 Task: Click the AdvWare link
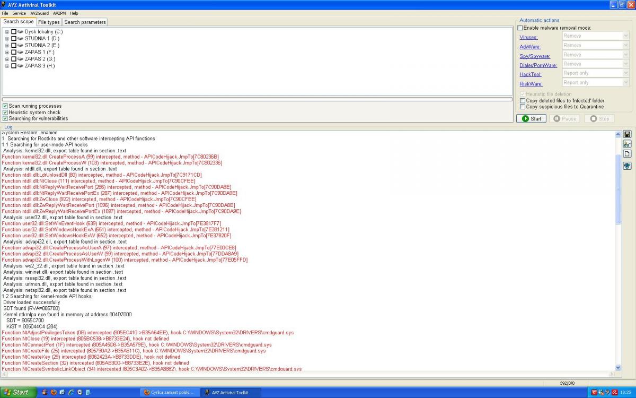[x=530, y=47]
